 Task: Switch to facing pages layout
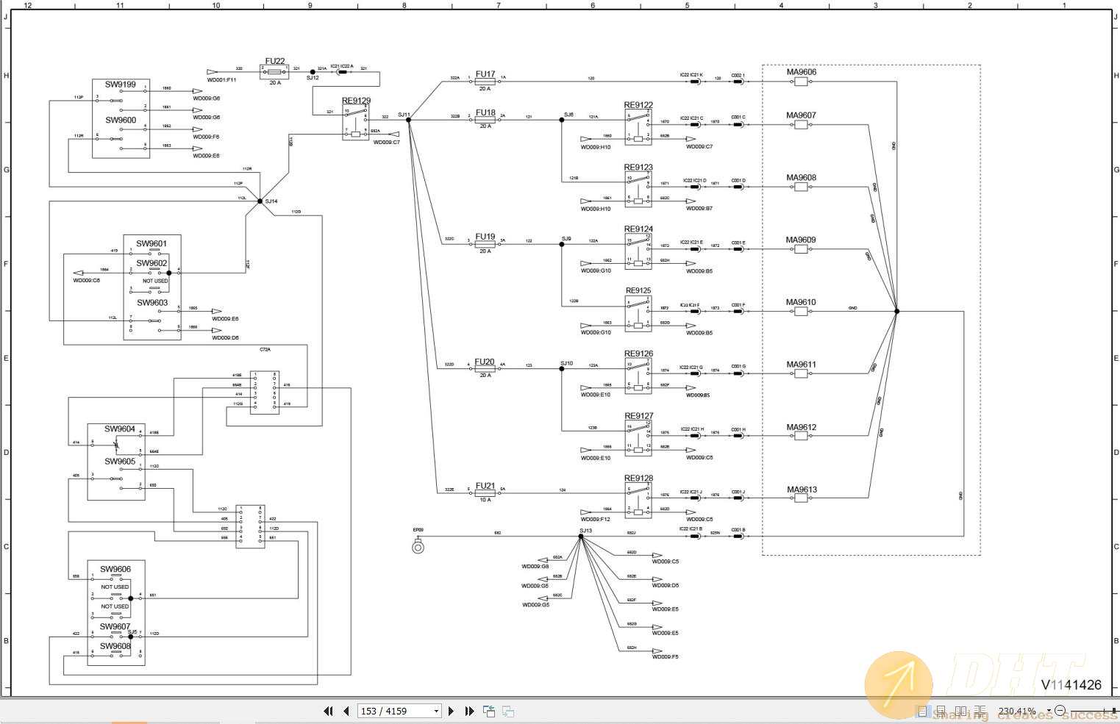[960, 712]
